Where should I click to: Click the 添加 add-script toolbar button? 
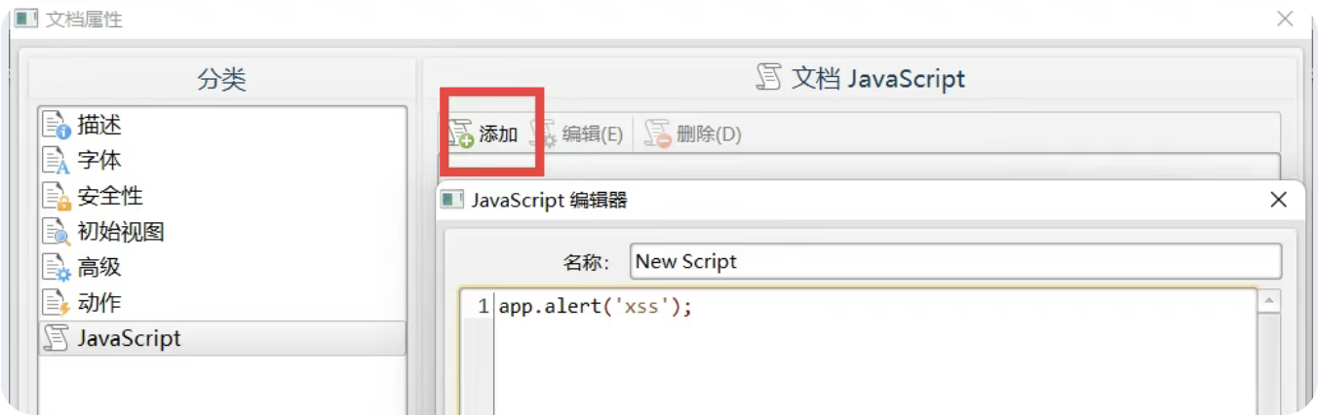484,133
